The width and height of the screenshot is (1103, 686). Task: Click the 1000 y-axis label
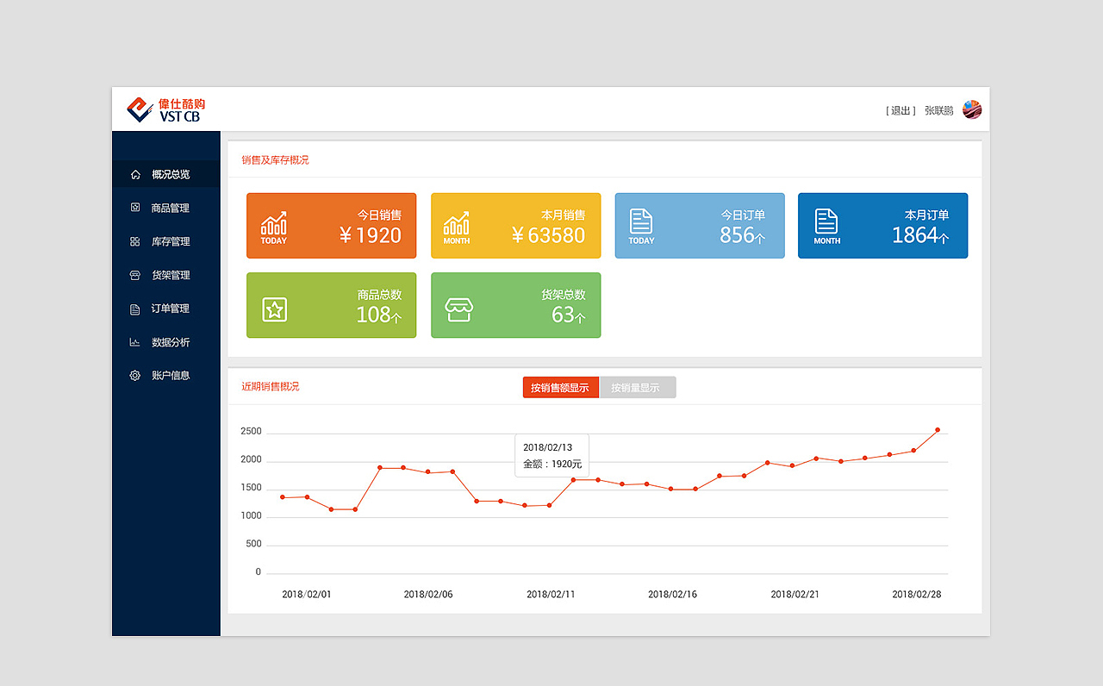(x=251, y=516)
